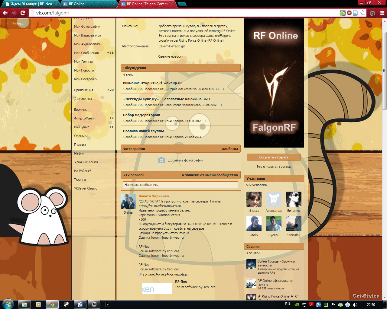Click the page vertical scrollbar thumb
The image size is (387, 309).
384,70
